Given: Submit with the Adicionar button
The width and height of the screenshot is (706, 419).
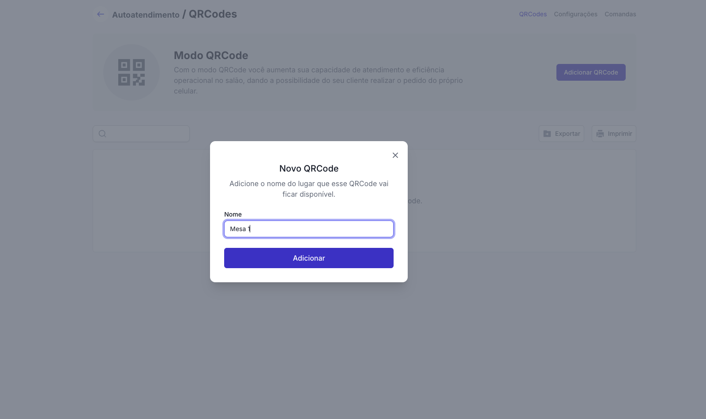Looking at the screenshot, I should (309, 258).
